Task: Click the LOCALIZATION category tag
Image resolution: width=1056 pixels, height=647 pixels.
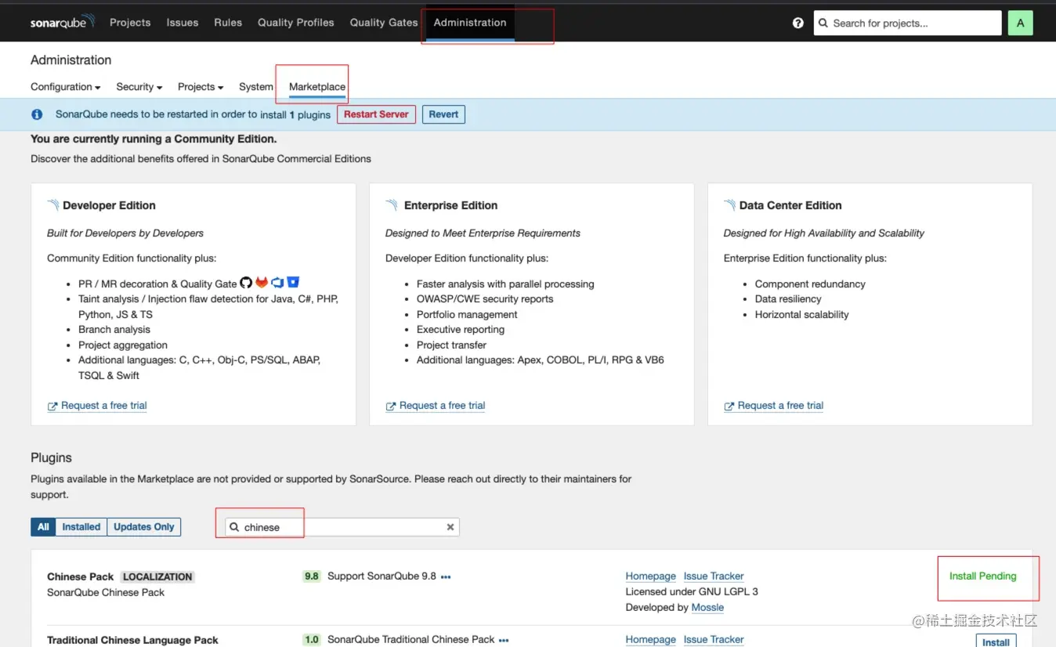Action: [157, 577]
